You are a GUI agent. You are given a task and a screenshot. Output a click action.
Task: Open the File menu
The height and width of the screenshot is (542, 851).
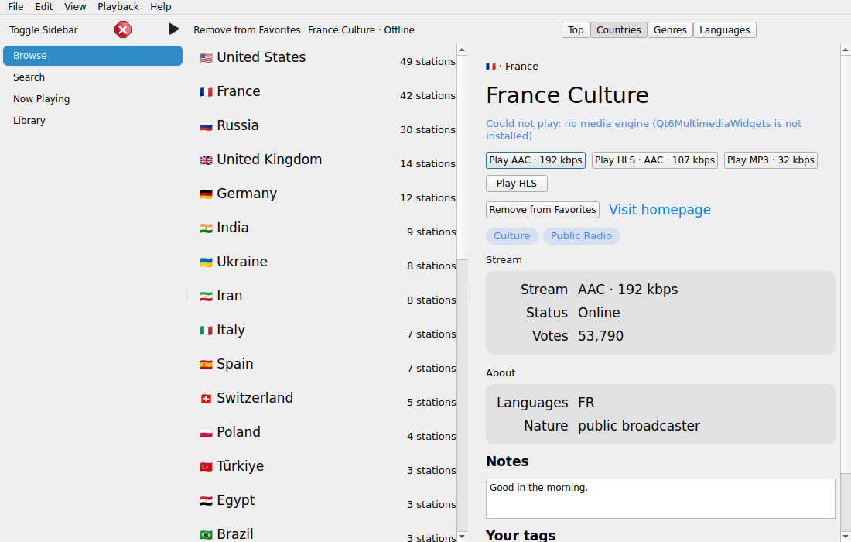tap(15, 6)
